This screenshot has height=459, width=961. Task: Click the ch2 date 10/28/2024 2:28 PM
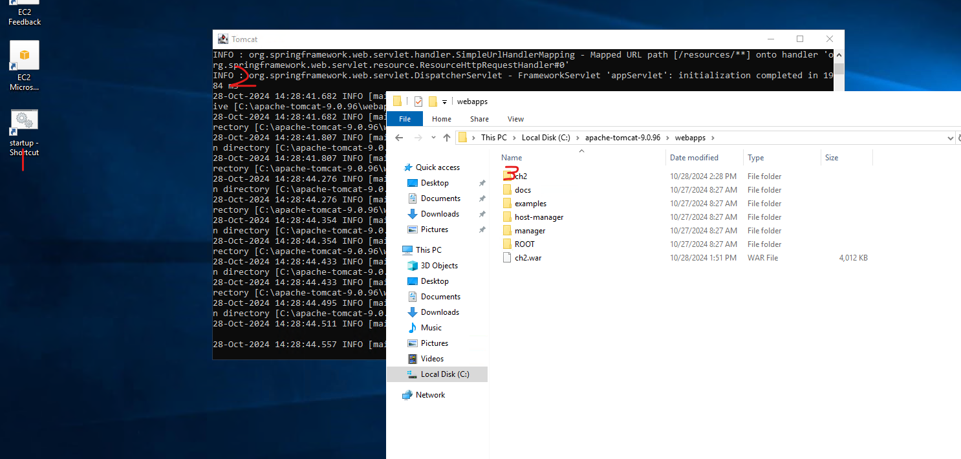(x=703, y=176)
